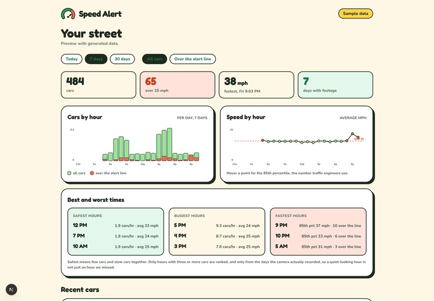Click the Sample data badge
Viewport: 434px width, 301px height.
point(355,13)
